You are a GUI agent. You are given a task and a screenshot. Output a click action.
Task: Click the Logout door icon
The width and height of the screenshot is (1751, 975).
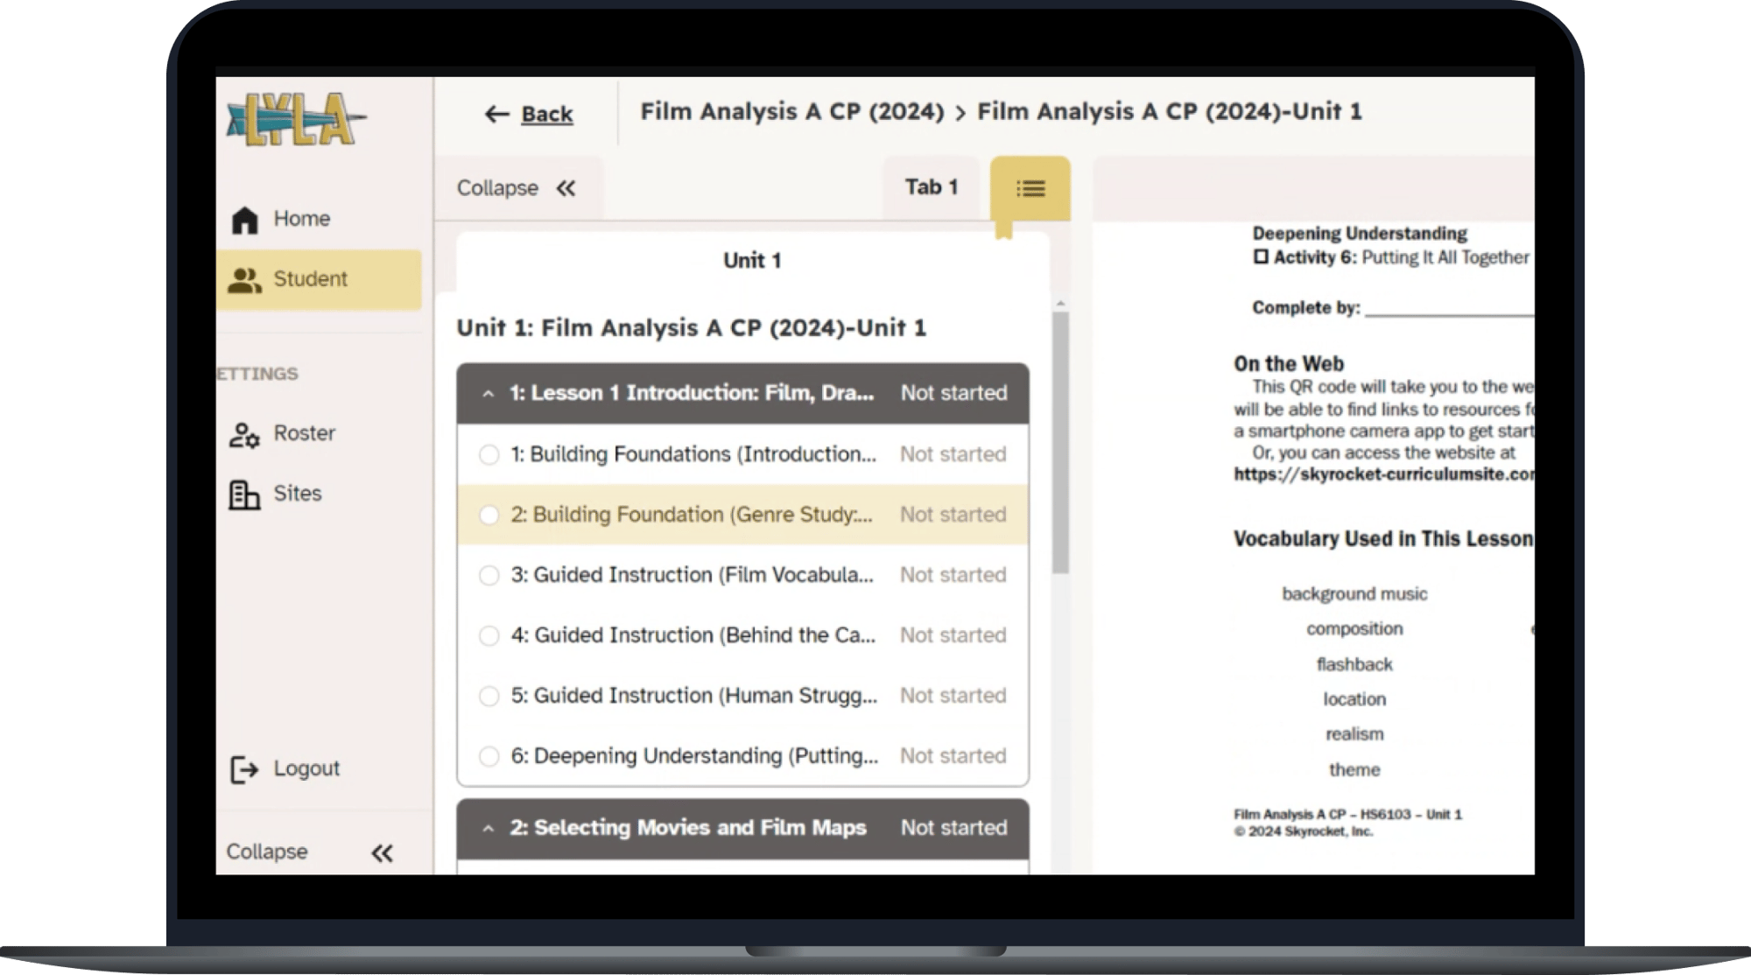pos(244,769)
